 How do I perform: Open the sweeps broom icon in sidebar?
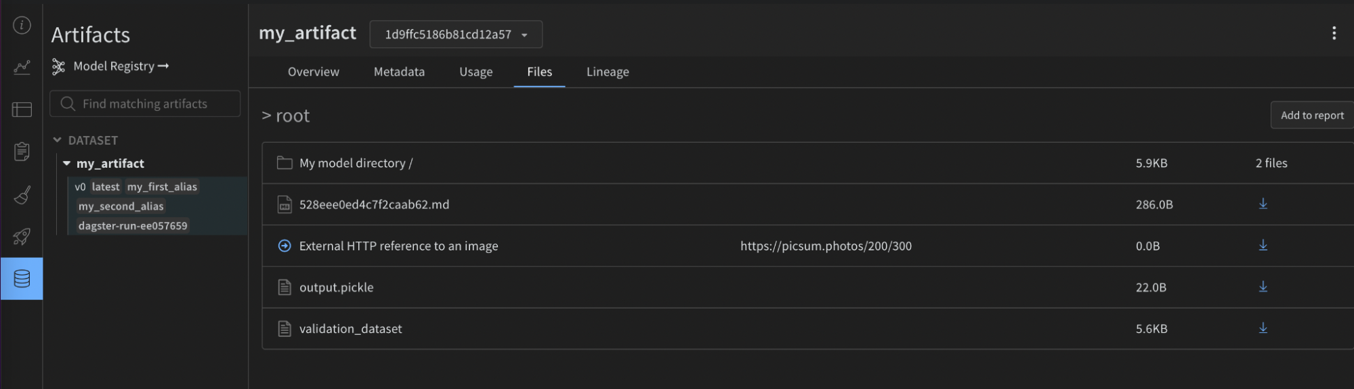click(22, 195)
